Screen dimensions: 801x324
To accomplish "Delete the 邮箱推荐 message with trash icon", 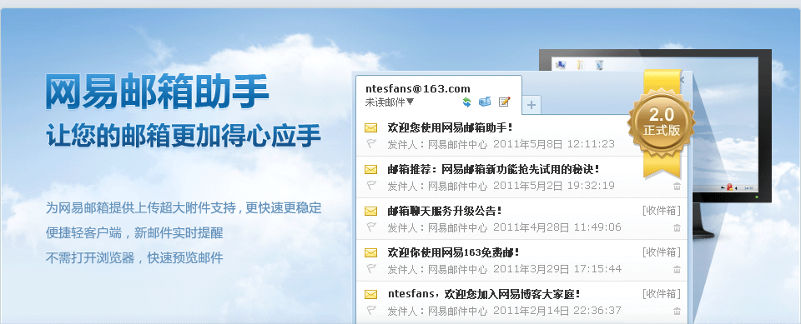I will point(677,187).
